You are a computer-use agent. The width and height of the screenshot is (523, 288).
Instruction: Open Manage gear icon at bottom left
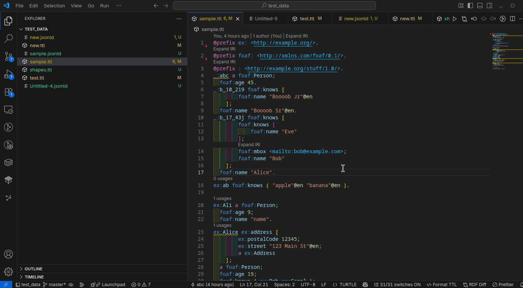[x=8, y=272]
